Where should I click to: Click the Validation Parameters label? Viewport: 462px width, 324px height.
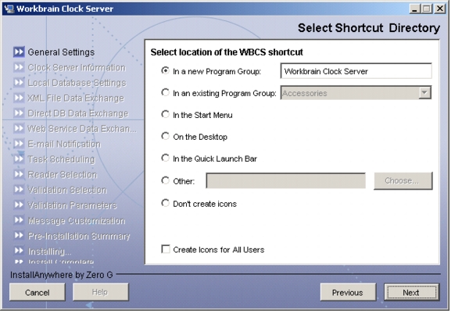(72, 205)
